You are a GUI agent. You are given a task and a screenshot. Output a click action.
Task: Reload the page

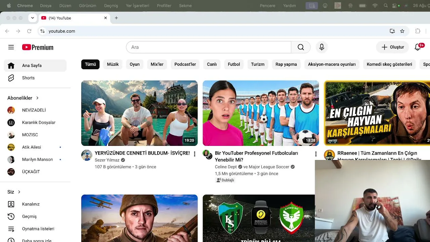pos(29,31)
